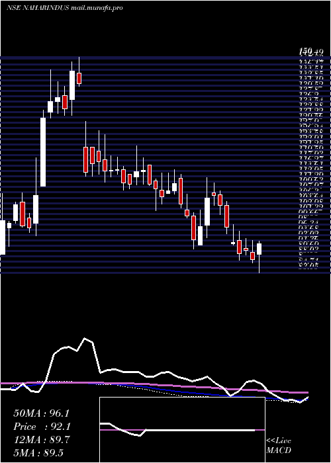
Task: Click the '<<Live MACD' label
Action: coord(279,446)
